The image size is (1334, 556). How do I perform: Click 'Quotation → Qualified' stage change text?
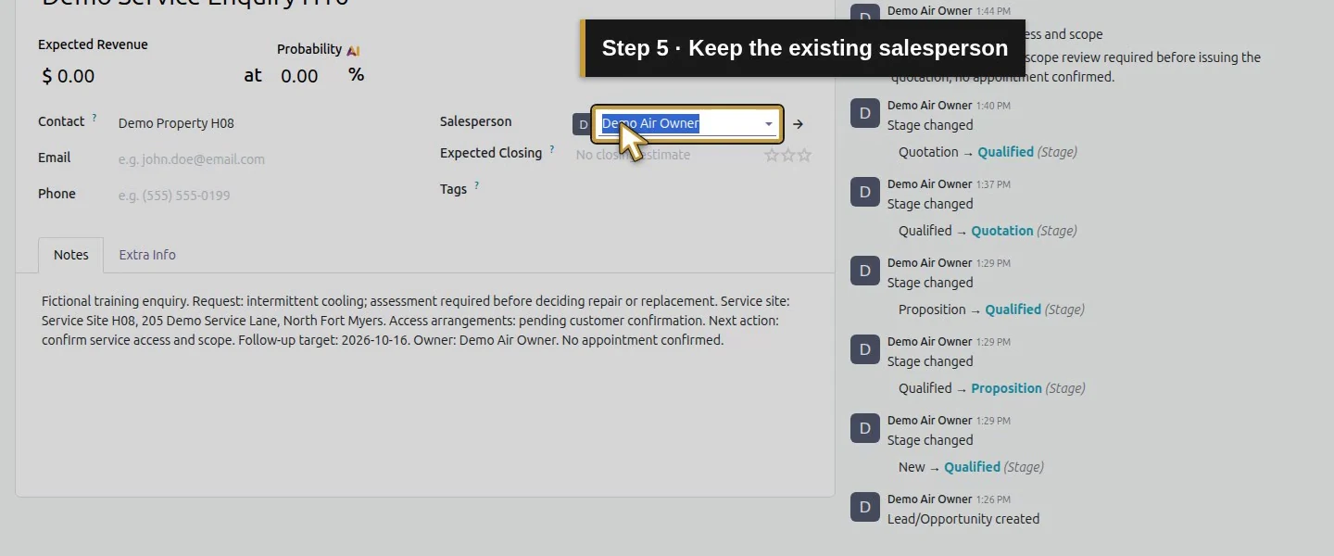(988, 152)
